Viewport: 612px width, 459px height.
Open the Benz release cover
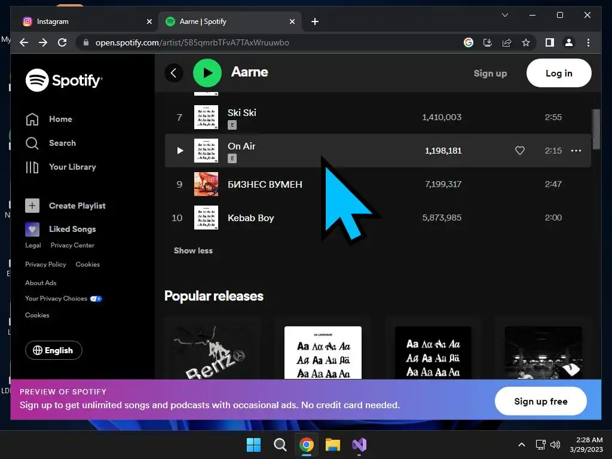coord(213,353)
